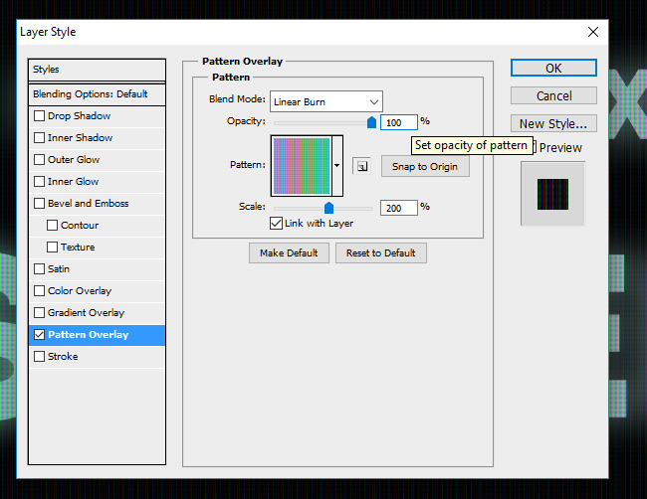The width and height of the screenshot is (647, 499).
Task: Enable the Inner Shadow checkbox
Action: pos(39,137)
